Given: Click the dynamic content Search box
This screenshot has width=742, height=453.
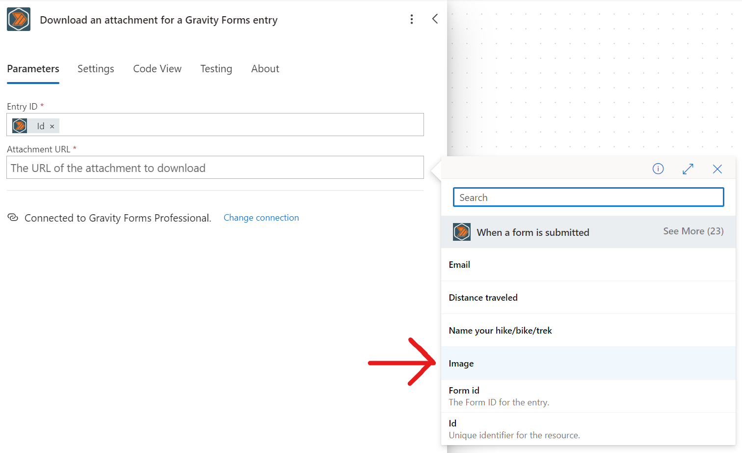Looking at the screenshot, I should tap(588, 197).
